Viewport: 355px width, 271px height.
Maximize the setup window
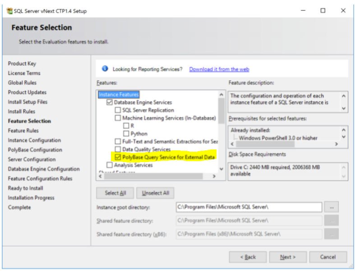323,11
